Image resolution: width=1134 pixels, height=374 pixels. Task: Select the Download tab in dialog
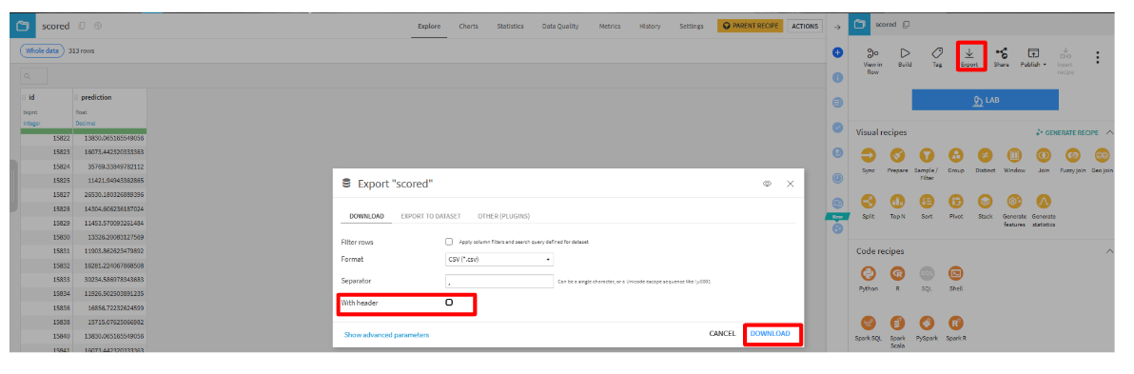(x=366, y=216)
